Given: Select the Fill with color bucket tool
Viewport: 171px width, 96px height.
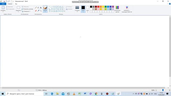Looking at the screenshot, I should [x=38, y=8].
